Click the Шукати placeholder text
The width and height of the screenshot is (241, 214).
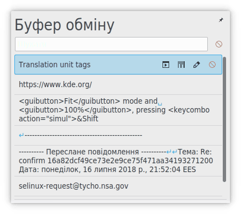[32, 44]
